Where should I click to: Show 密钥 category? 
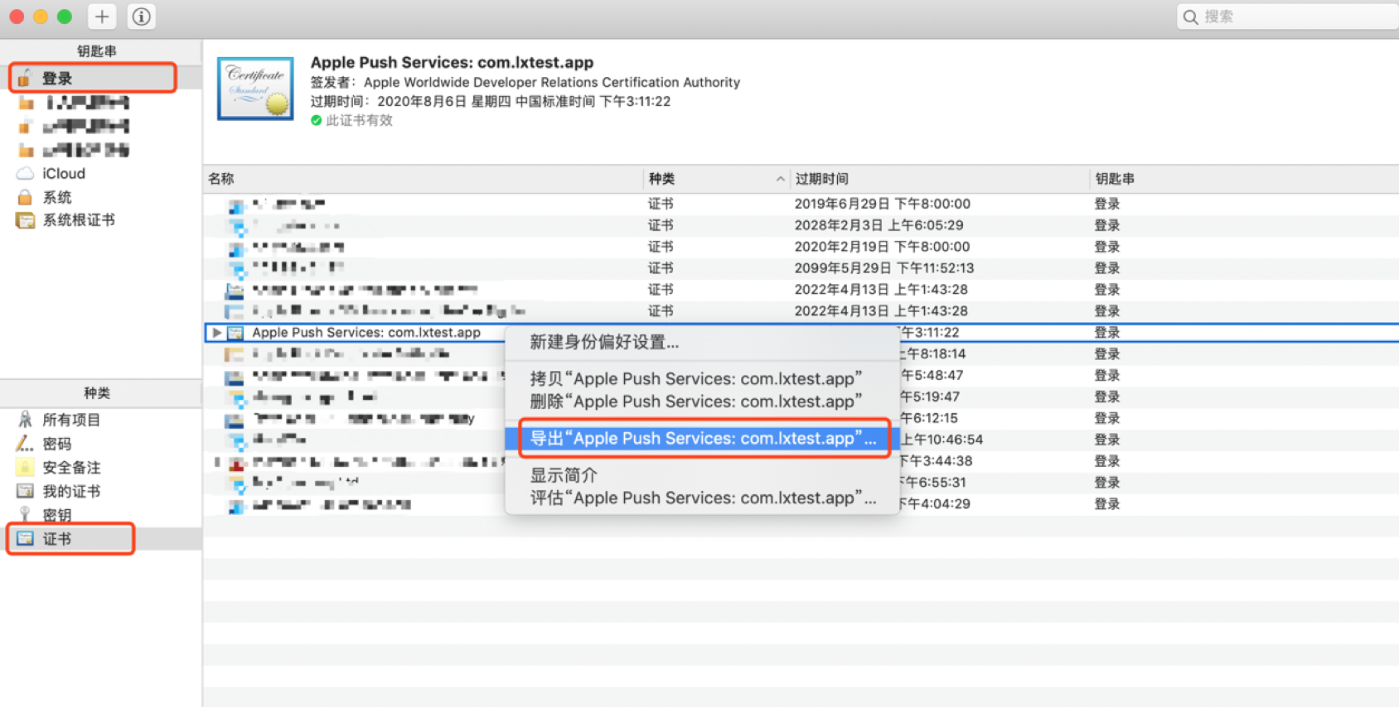57,515
